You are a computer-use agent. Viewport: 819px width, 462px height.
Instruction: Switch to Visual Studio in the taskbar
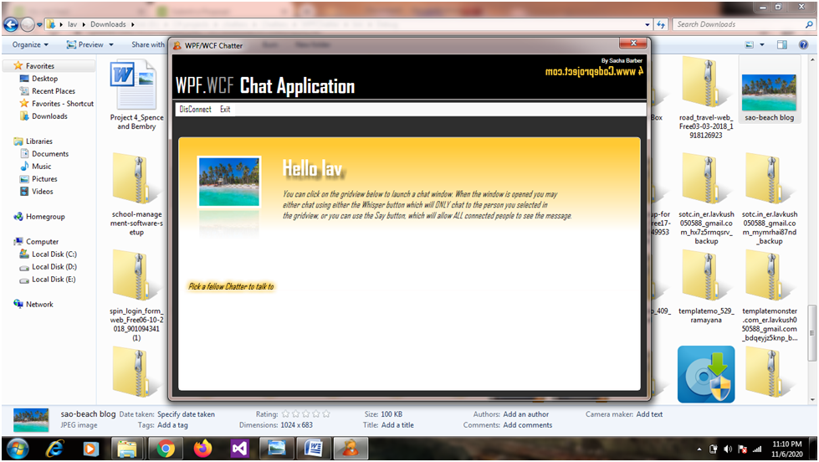[x=238, y=449]
